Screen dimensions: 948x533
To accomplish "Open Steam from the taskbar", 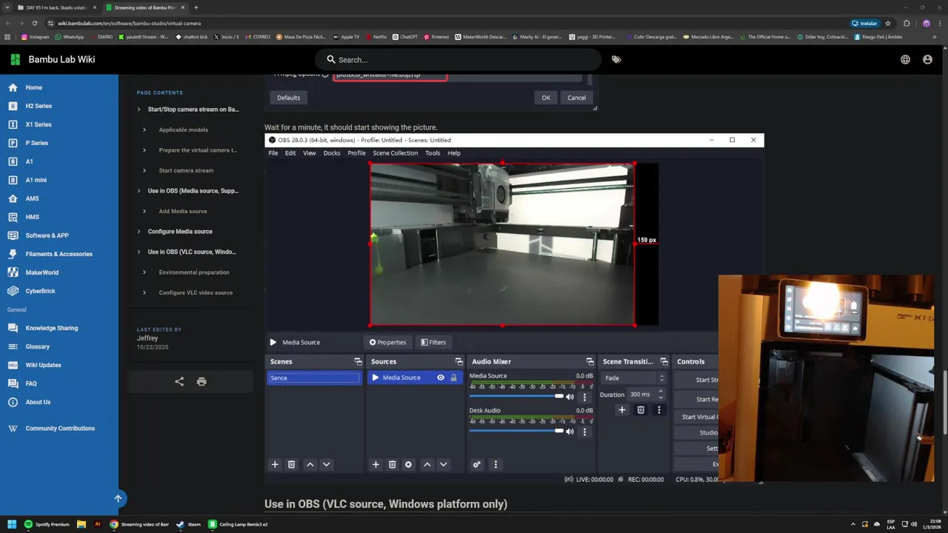I will pos(189,524).
